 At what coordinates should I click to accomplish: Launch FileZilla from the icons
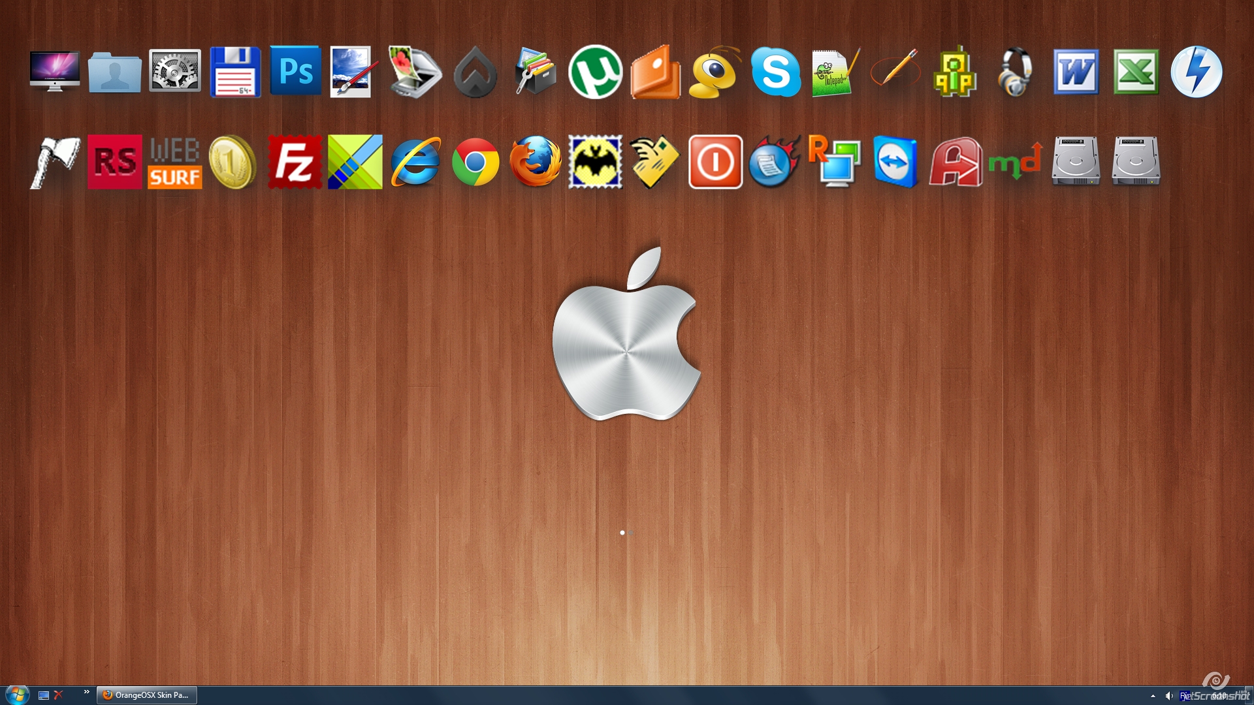coord(295,162)
